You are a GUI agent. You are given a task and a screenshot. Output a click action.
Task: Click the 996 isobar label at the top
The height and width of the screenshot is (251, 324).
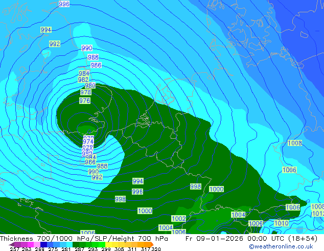(x=64, y=4)
